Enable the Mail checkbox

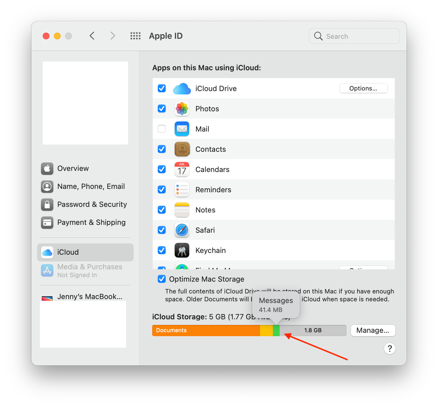coord(162,129)
